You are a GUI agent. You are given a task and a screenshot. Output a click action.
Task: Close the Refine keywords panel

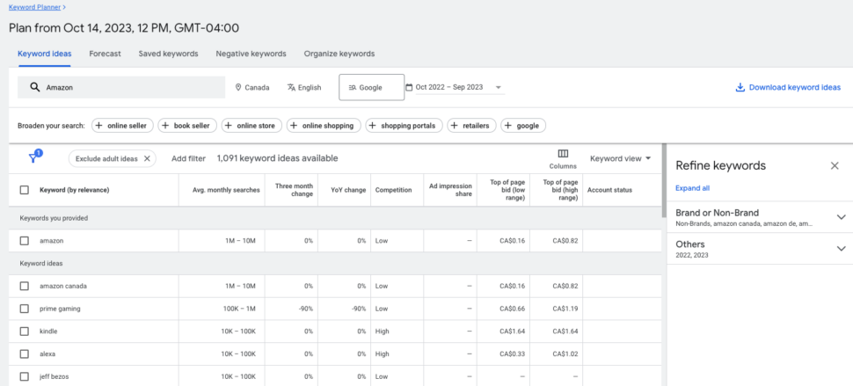(835, 165)
